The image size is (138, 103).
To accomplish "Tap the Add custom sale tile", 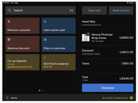I will [58, 26].
